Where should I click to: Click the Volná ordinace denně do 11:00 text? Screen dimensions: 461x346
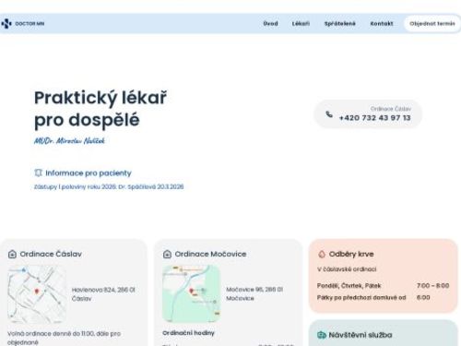(64, 338)
